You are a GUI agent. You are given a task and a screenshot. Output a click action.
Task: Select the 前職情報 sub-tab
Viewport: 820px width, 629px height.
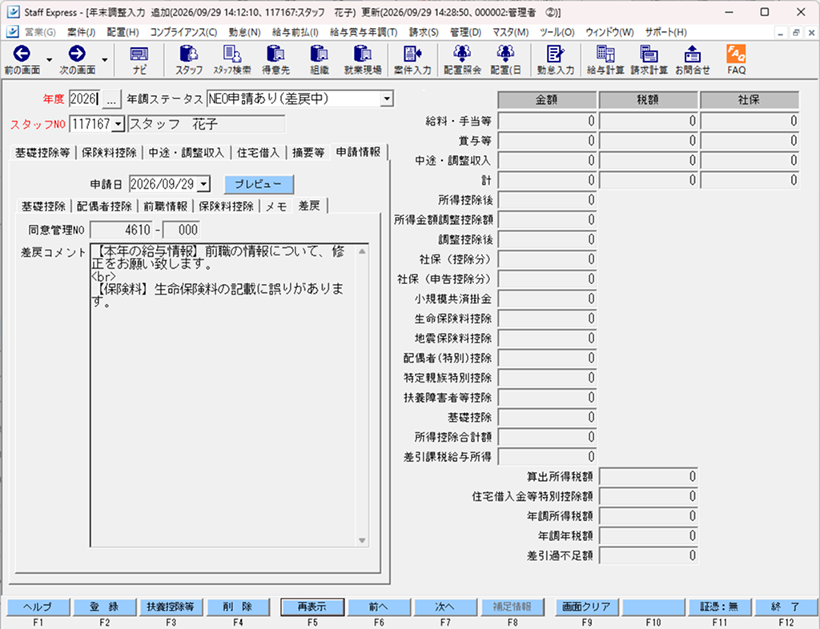coord(166,206)
